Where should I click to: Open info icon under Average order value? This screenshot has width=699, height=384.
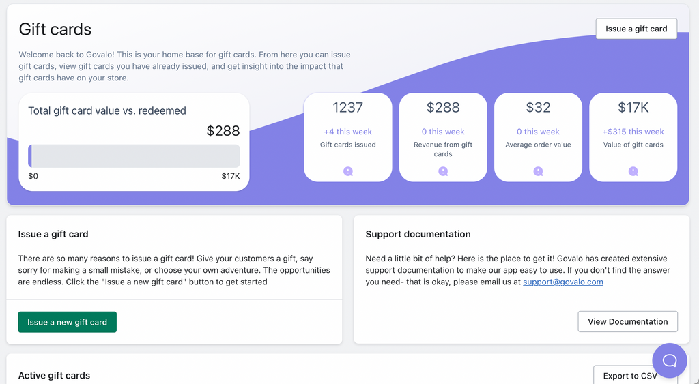tap(538, 172)
